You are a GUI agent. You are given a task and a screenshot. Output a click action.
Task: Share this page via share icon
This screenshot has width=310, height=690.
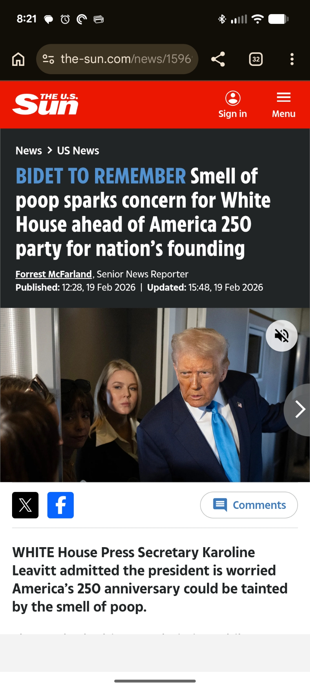click(x=218, y=59)
